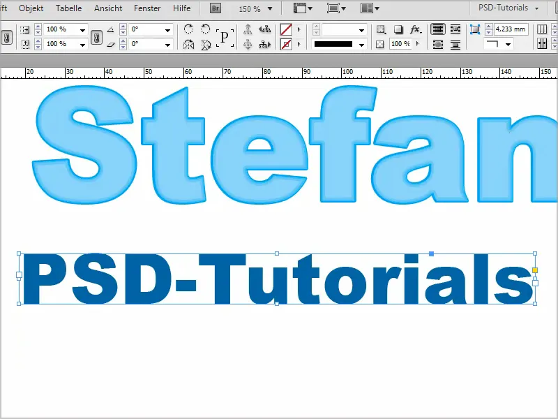The image size is (558, 419).
Task: Open the fx effects menu
Action: coord(416,29)
